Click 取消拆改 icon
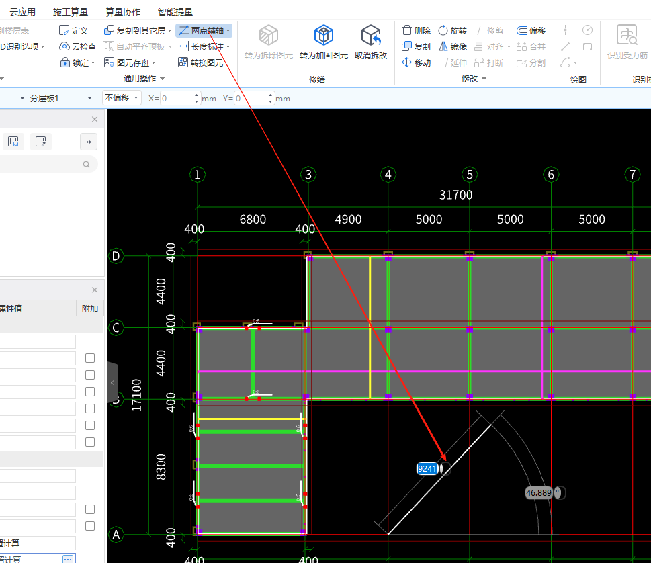 coord(371,35)
